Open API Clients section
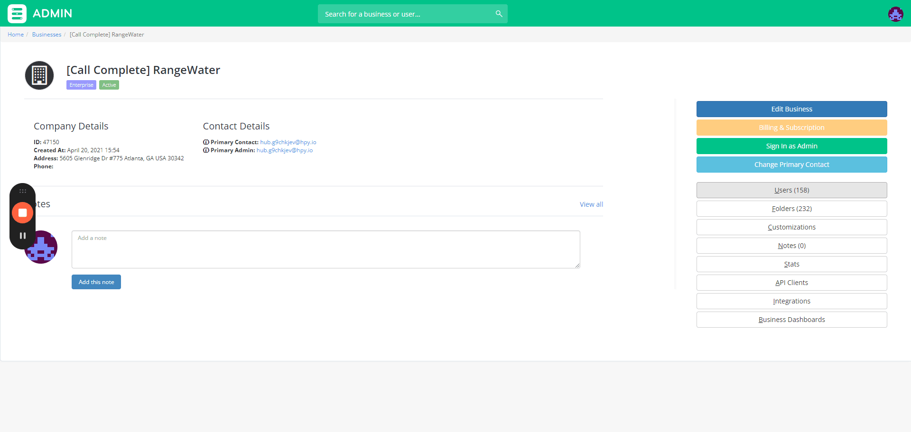This screenshot has height=432, width=911. coord(791,283)
